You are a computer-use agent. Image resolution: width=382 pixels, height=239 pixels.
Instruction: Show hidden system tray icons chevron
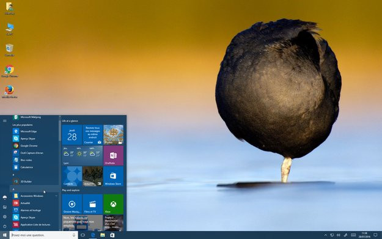[x=326, y=235]
